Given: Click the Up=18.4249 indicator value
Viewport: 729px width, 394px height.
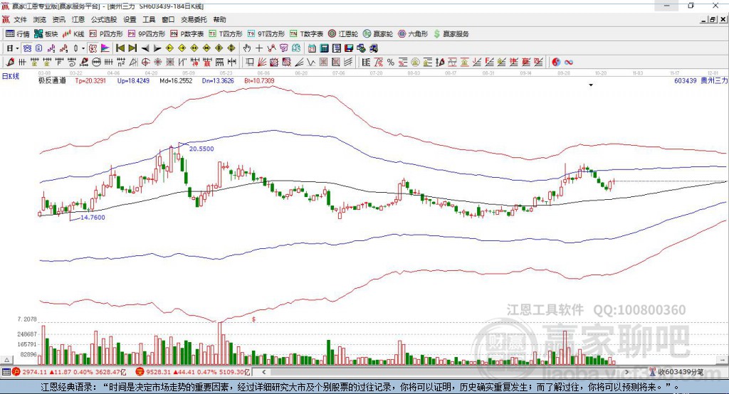Looking at the screenshot, I should pos(133,80).
